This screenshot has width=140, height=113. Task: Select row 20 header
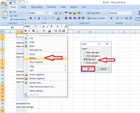2,104
